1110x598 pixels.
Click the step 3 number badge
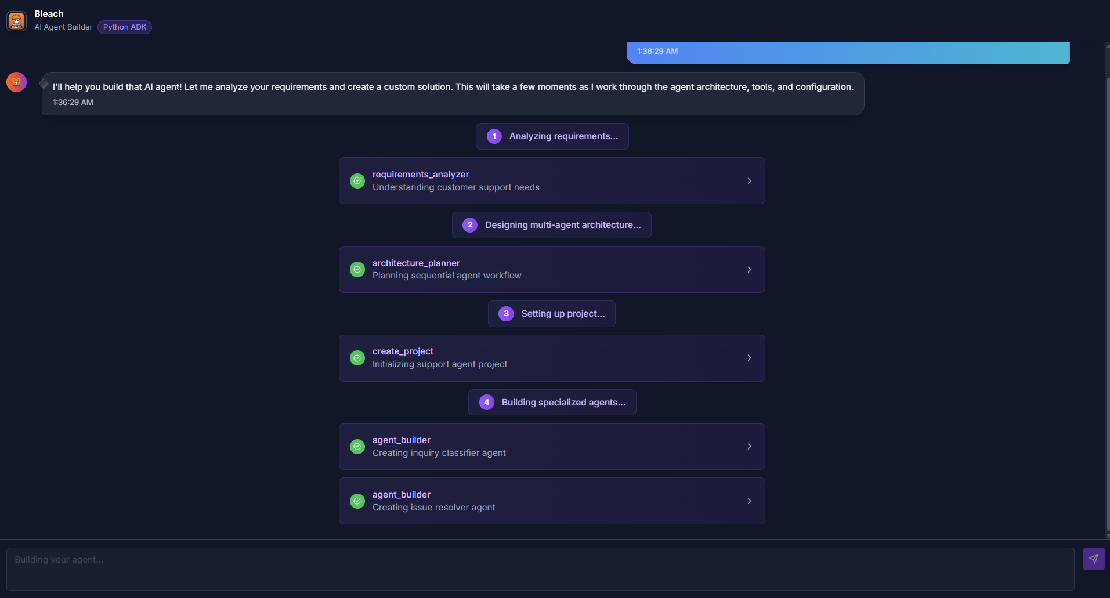tap(506, 314)
